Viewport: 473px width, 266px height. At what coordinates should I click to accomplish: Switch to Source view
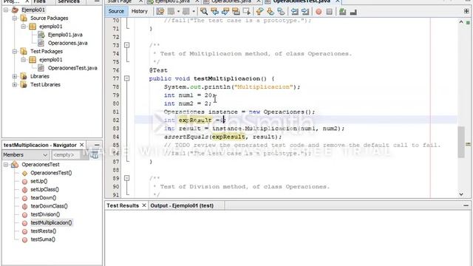coord(116,12)
